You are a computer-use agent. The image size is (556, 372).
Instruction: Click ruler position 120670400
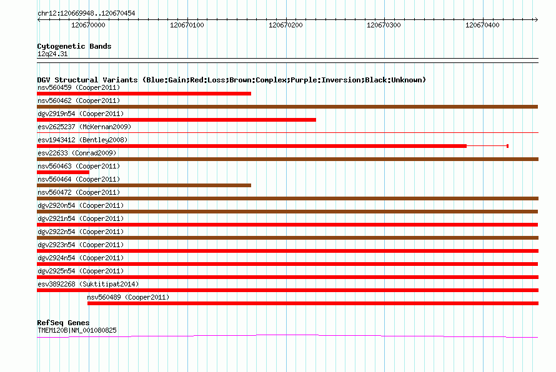[482, 25]
